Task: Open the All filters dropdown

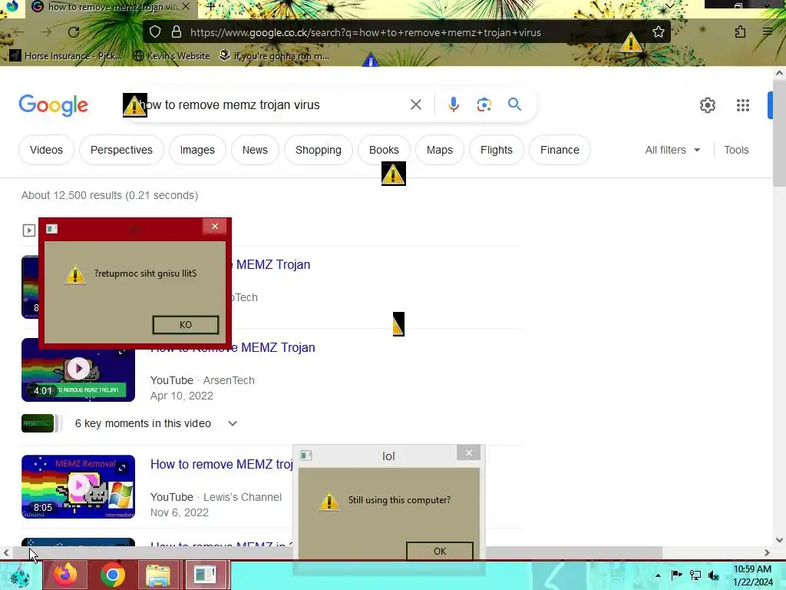Action: [x=672, y=150]
